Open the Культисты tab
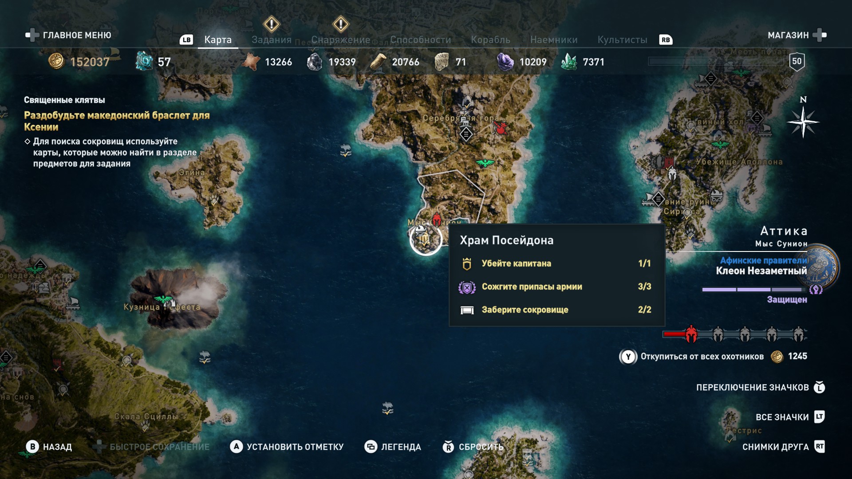The width and height of the screenshot is (852, 479). click(x=622, y=39)
